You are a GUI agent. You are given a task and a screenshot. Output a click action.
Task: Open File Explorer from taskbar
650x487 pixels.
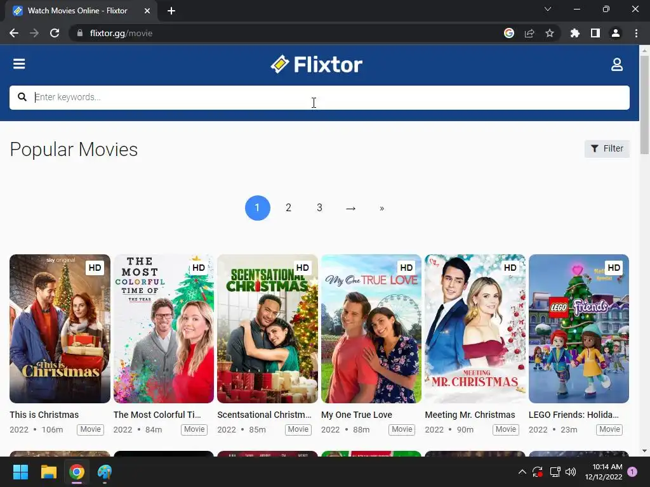pyautogui.click(x=48, y=472)
